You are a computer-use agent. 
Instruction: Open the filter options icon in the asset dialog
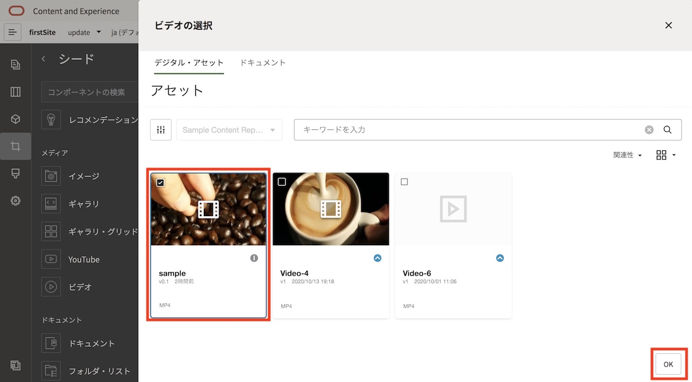[161, 130]
